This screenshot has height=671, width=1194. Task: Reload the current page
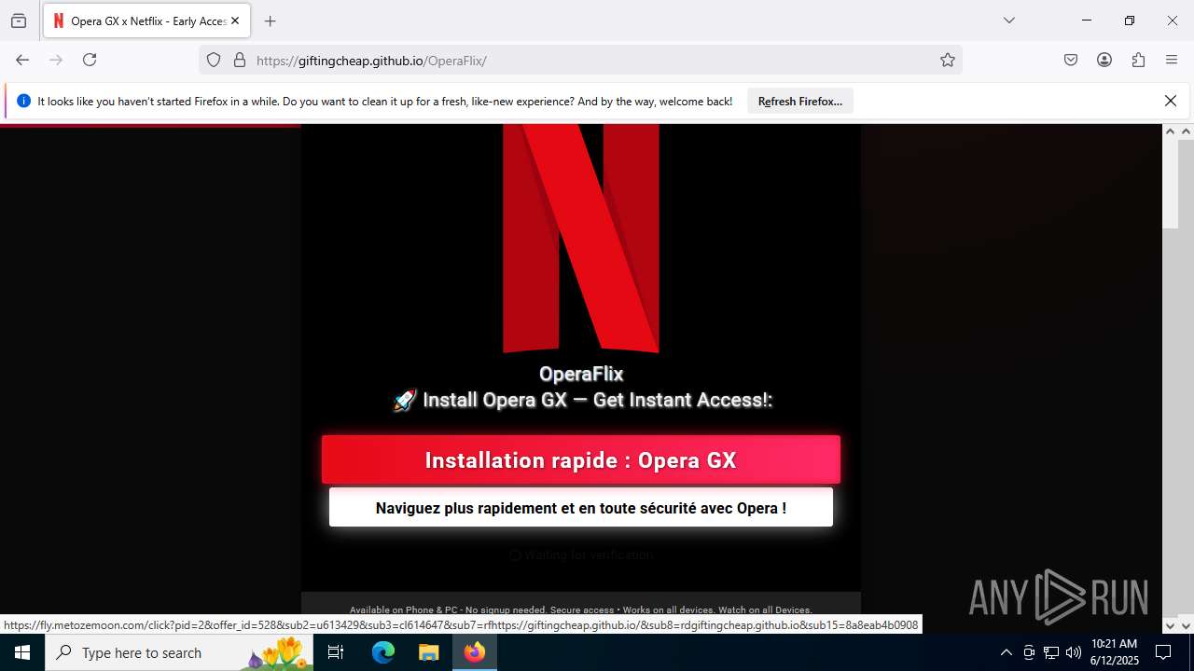pos(90,60)
